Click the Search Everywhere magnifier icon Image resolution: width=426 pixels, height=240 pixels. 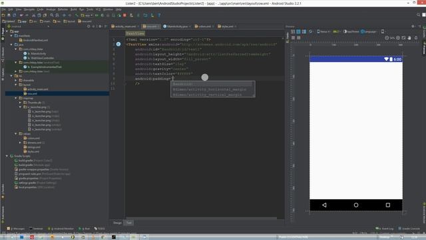pyautogui.click(x=419, y=15)
